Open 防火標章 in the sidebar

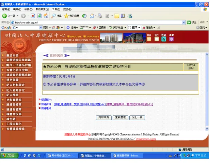pyautogui.click(x=12, y=95)
